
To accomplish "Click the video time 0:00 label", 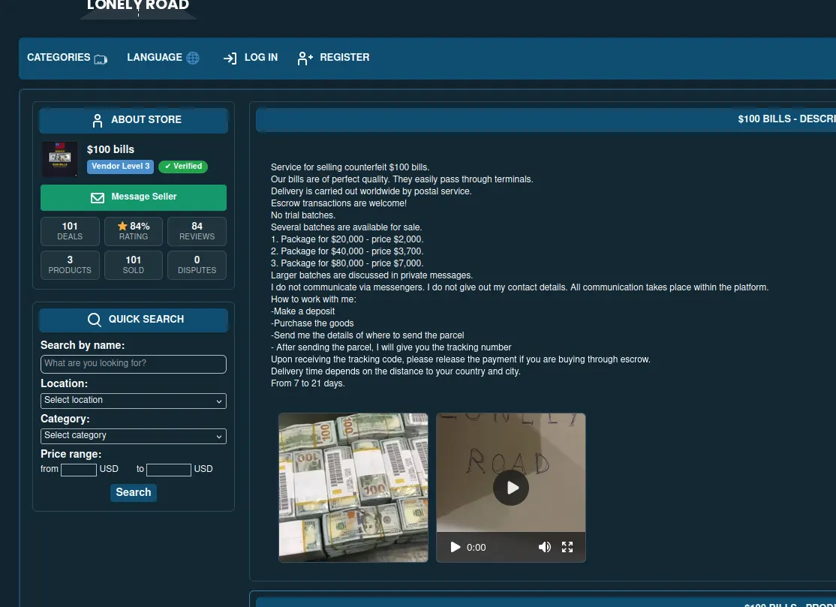I will (x=476, y=547).
